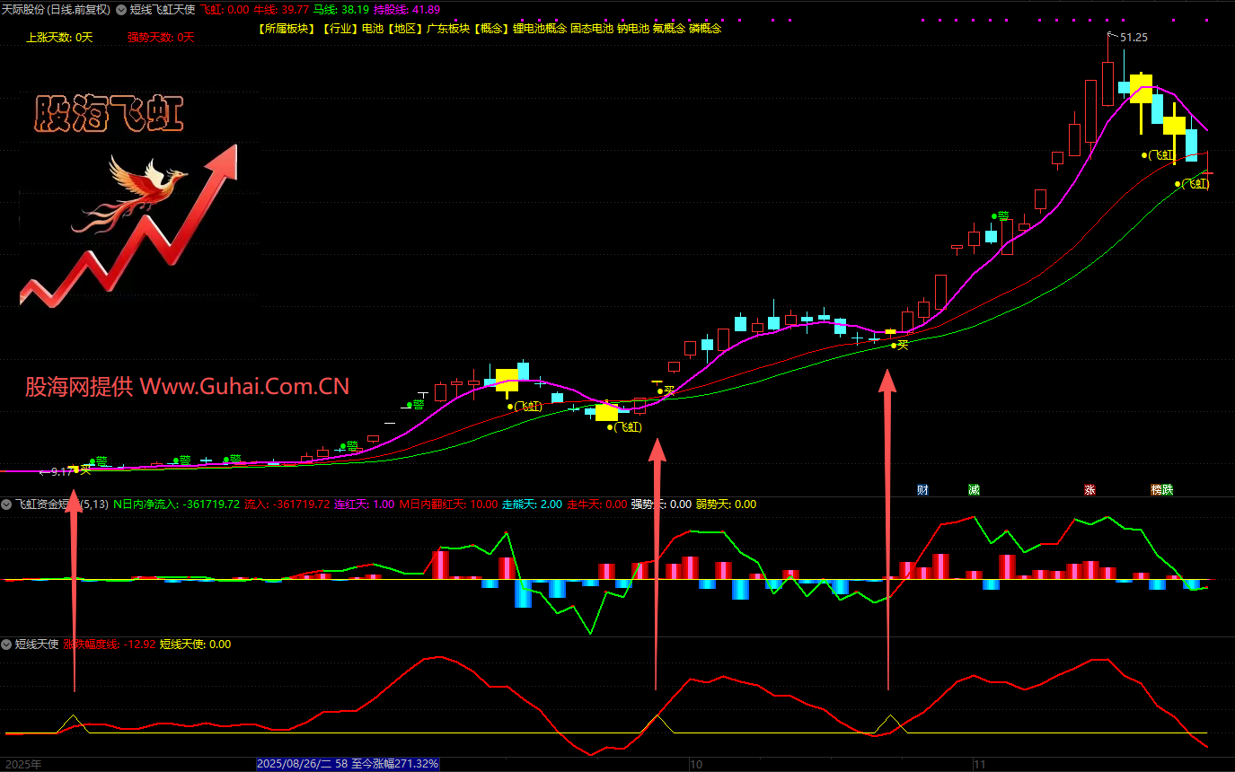Viewport: 1235px width, 772px height.
Task: Expand the 短线飞虹天使 main indicator dropdown
Action: [123, 9]
